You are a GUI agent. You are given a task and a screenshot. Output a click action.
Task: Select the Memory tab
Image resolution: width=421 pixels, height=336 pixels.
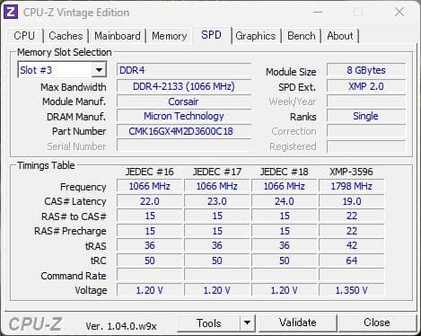pos(170,36)
